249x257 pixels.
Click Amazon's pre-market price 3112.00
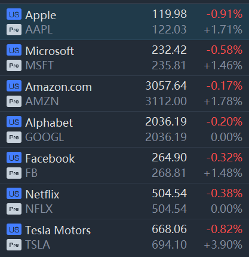166,101
